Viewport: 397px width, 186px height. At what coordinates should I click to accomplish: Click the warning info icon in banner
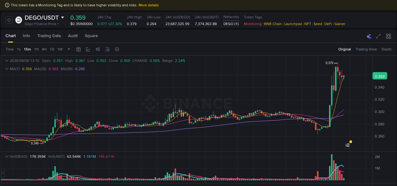(x=7, y=5)
